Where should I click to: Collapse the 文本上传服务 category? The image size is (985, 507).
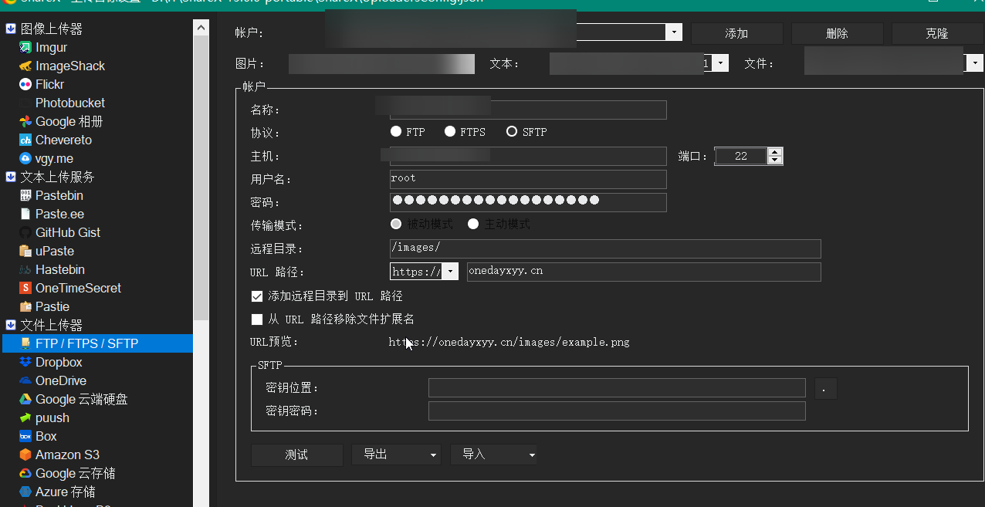coord(11,177)
